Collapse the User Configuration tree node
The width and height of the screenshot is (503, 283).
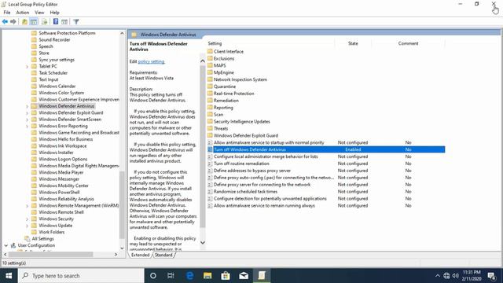pyautogui.click(x=6, y=245)
